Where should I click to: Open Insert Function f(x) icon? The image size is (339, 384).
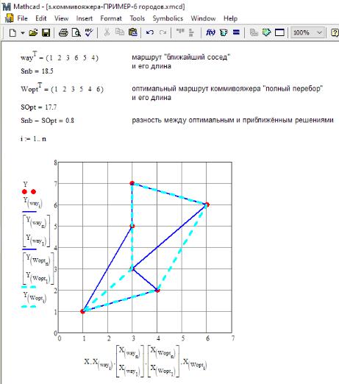click(210, 32)
